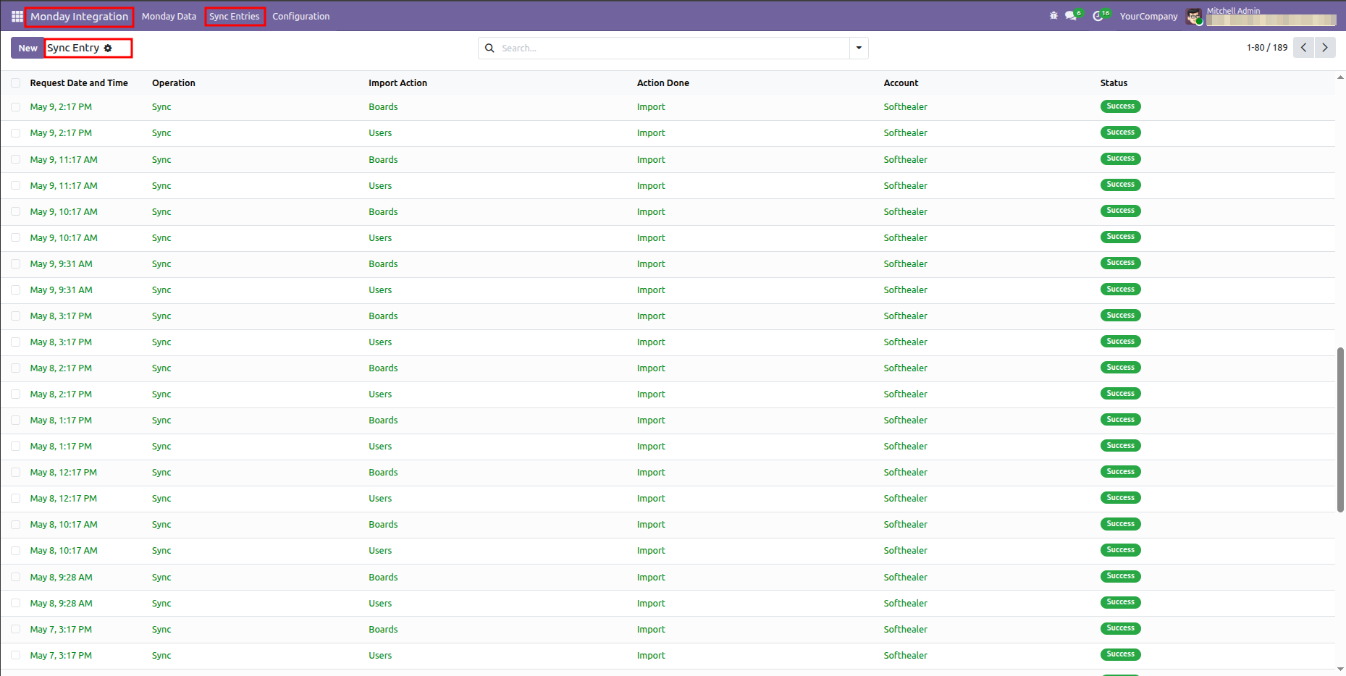Go to the next page arrow
This screenshot has width=1346, height=676.
point(1325,48)
